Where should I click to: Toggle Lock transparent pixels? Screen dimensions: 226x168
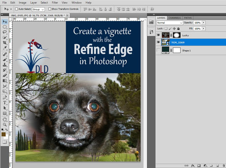coord(166,29)
